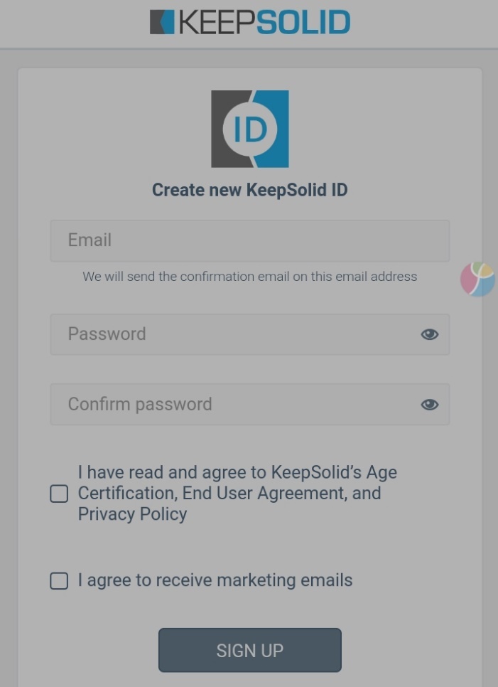Image resolution: width=498 pixels, height=687 pixels.
Task: Focus the Password input field
Action: tap(250, 334)
